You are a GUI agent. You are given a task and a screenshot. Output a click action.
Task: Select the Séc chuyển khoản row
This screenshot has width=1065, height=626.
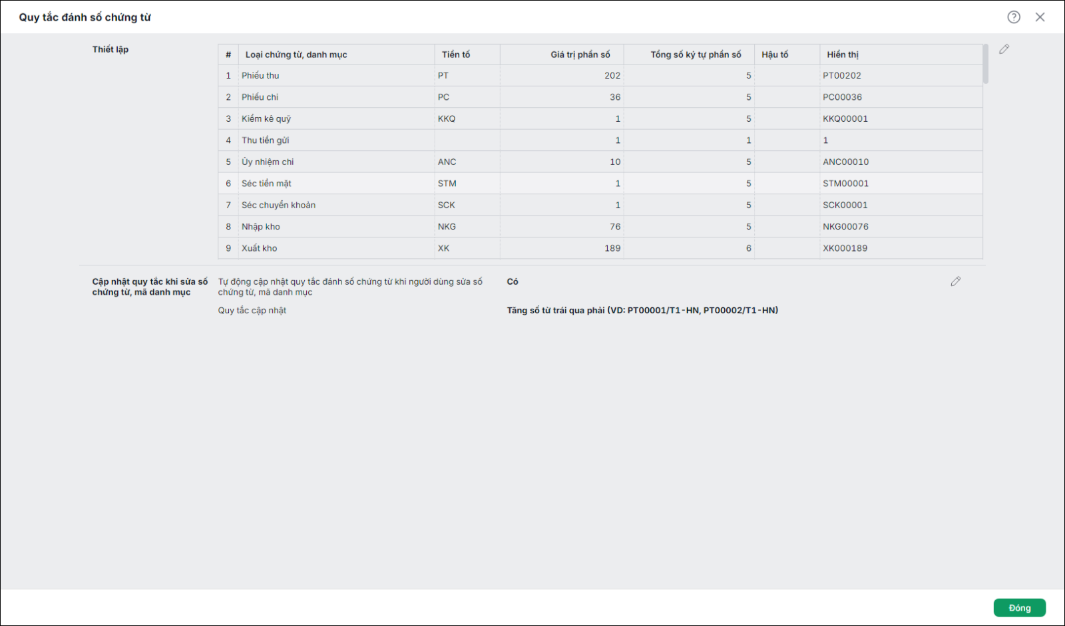(600, 205)
